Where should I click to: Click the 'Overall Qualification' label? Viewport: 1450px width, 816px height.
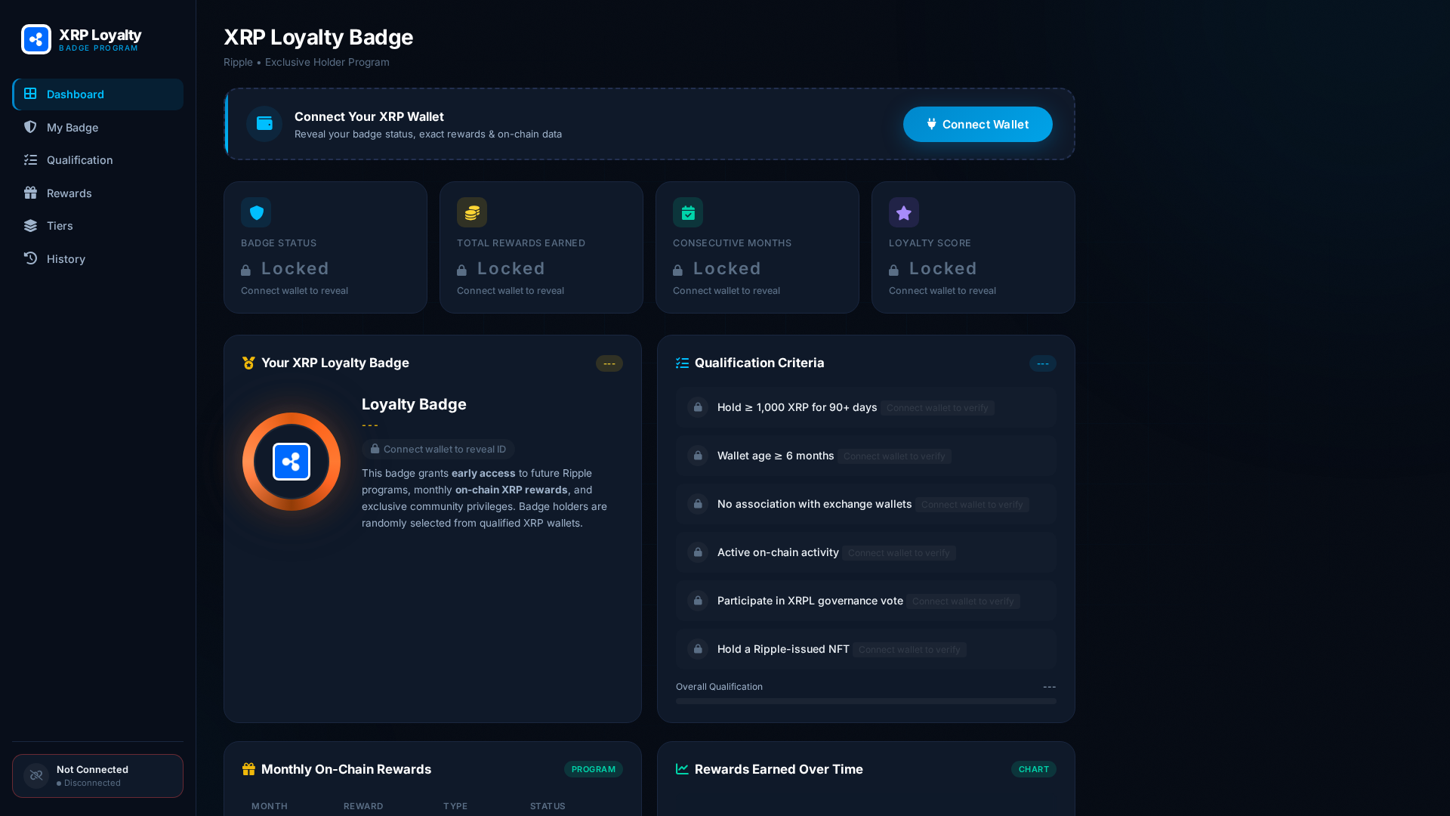point(719,687)
